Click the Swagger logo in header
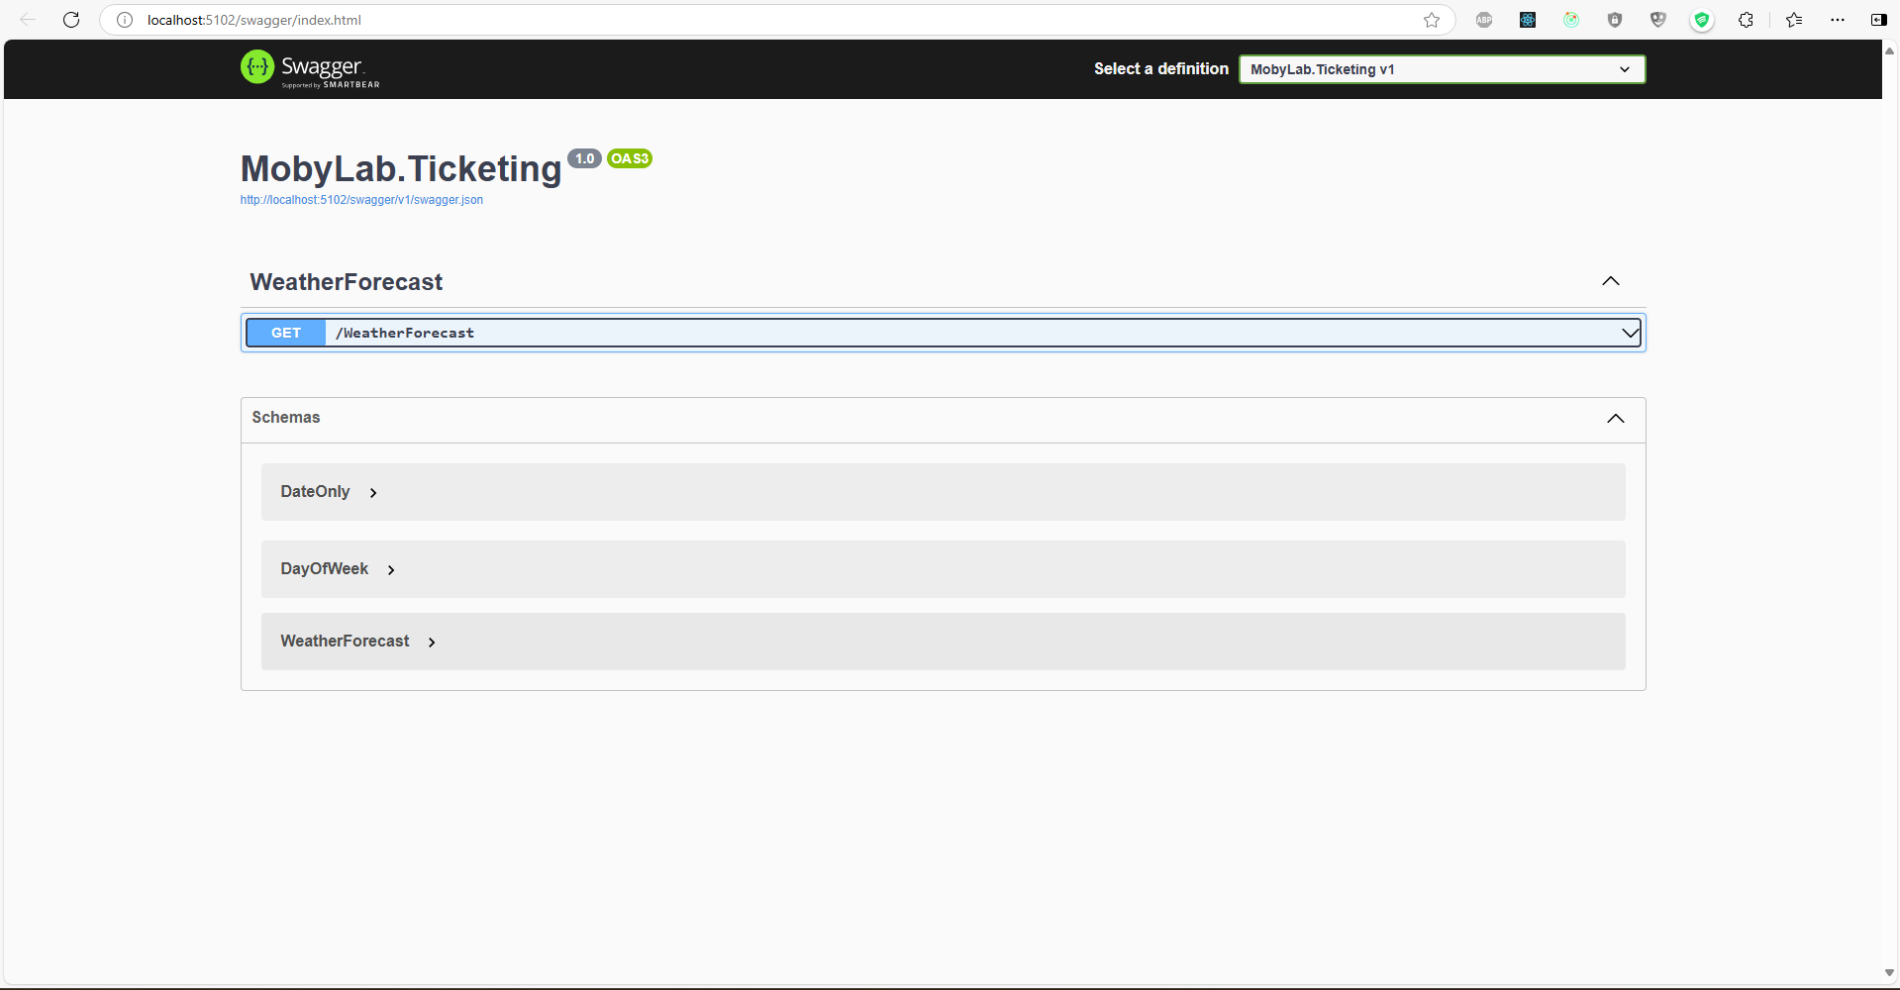Viewport: 1900px width, 990px height. [x=310, y=68]
